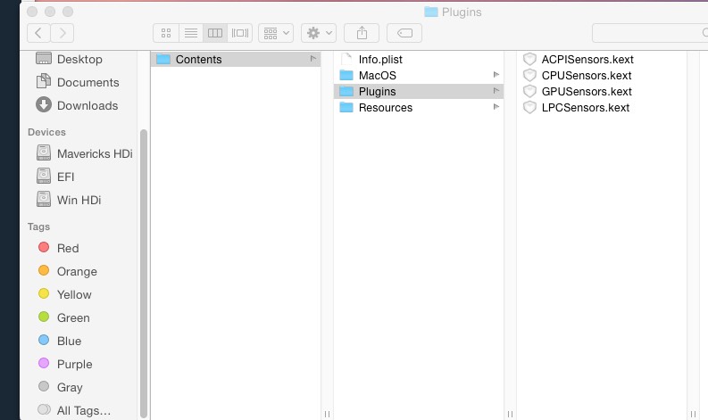The height and width of the screenshot is (420, 708).
Task: Expand Contents with its arrow
Action: [x=312, y=59]
